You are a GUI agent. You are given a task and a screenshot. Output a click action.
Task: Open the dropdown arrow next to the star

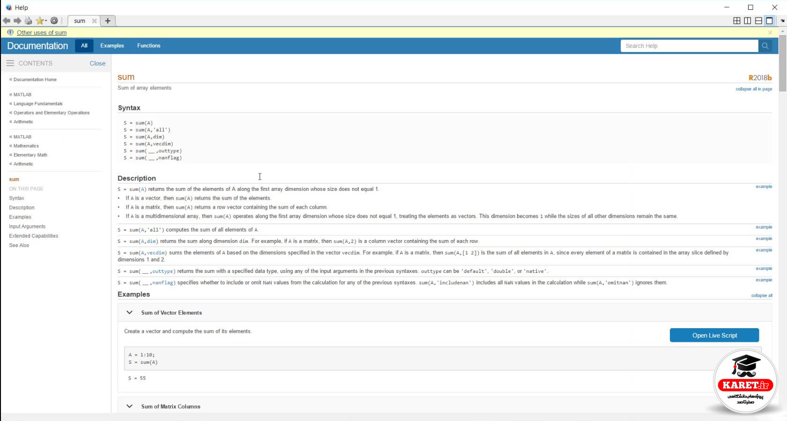click(45, 21)
